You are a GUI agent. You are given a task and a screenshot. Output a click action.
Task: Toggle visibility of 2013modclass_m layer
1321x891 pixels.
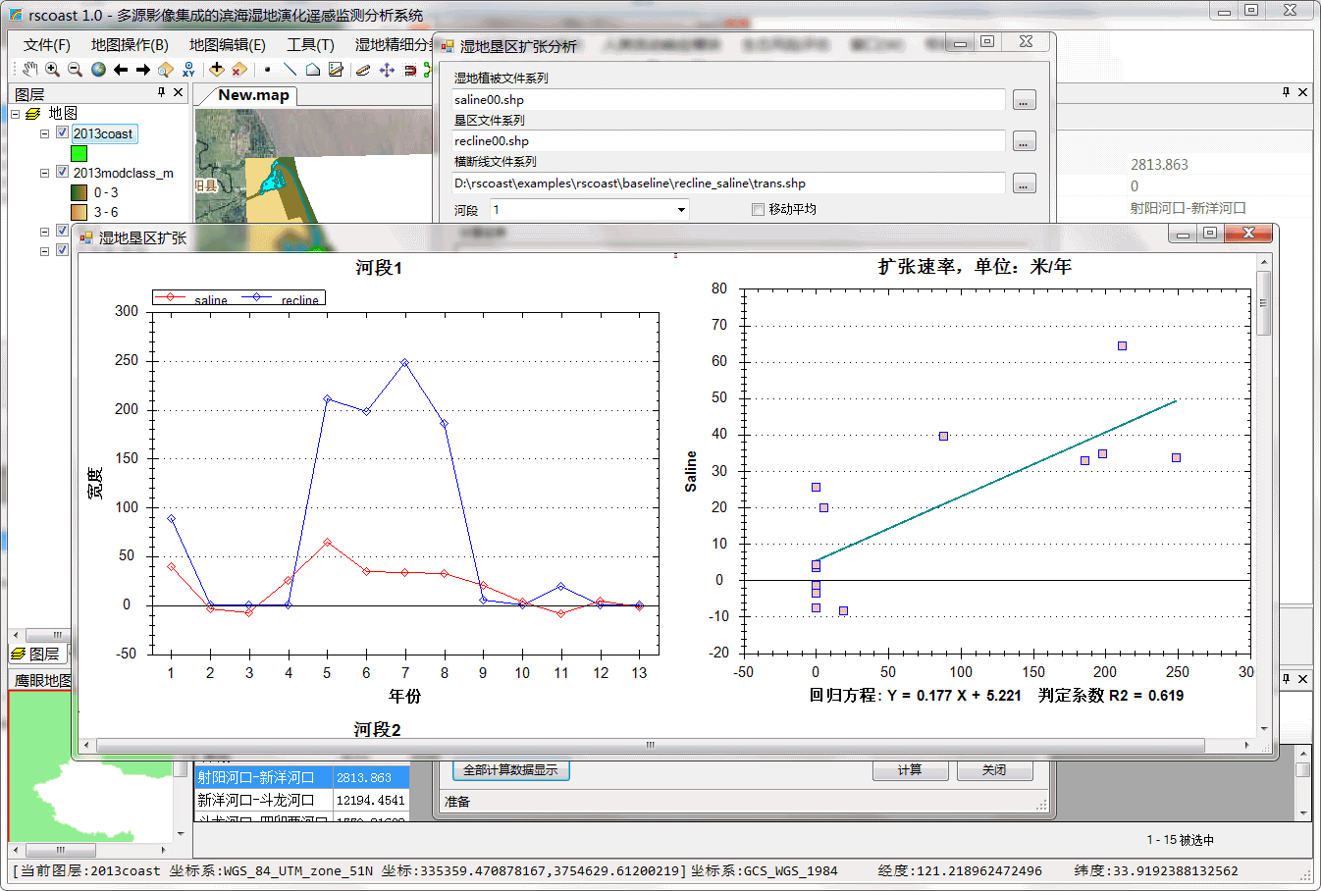(62, 173)
